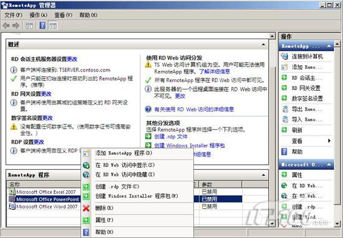Click the red X delete icon in context menu

coord(86,208)
